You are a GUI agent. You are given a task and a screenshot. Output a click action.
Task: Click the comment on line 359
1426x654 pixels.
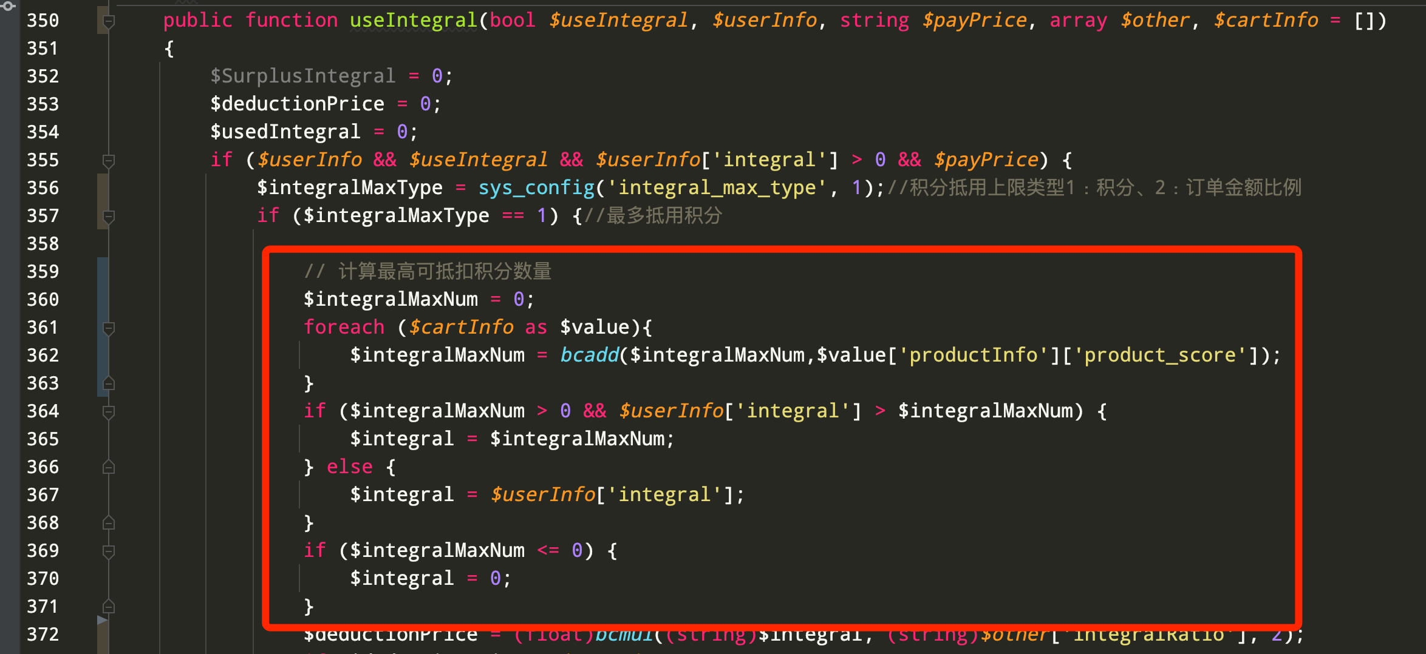coord(428,272)
